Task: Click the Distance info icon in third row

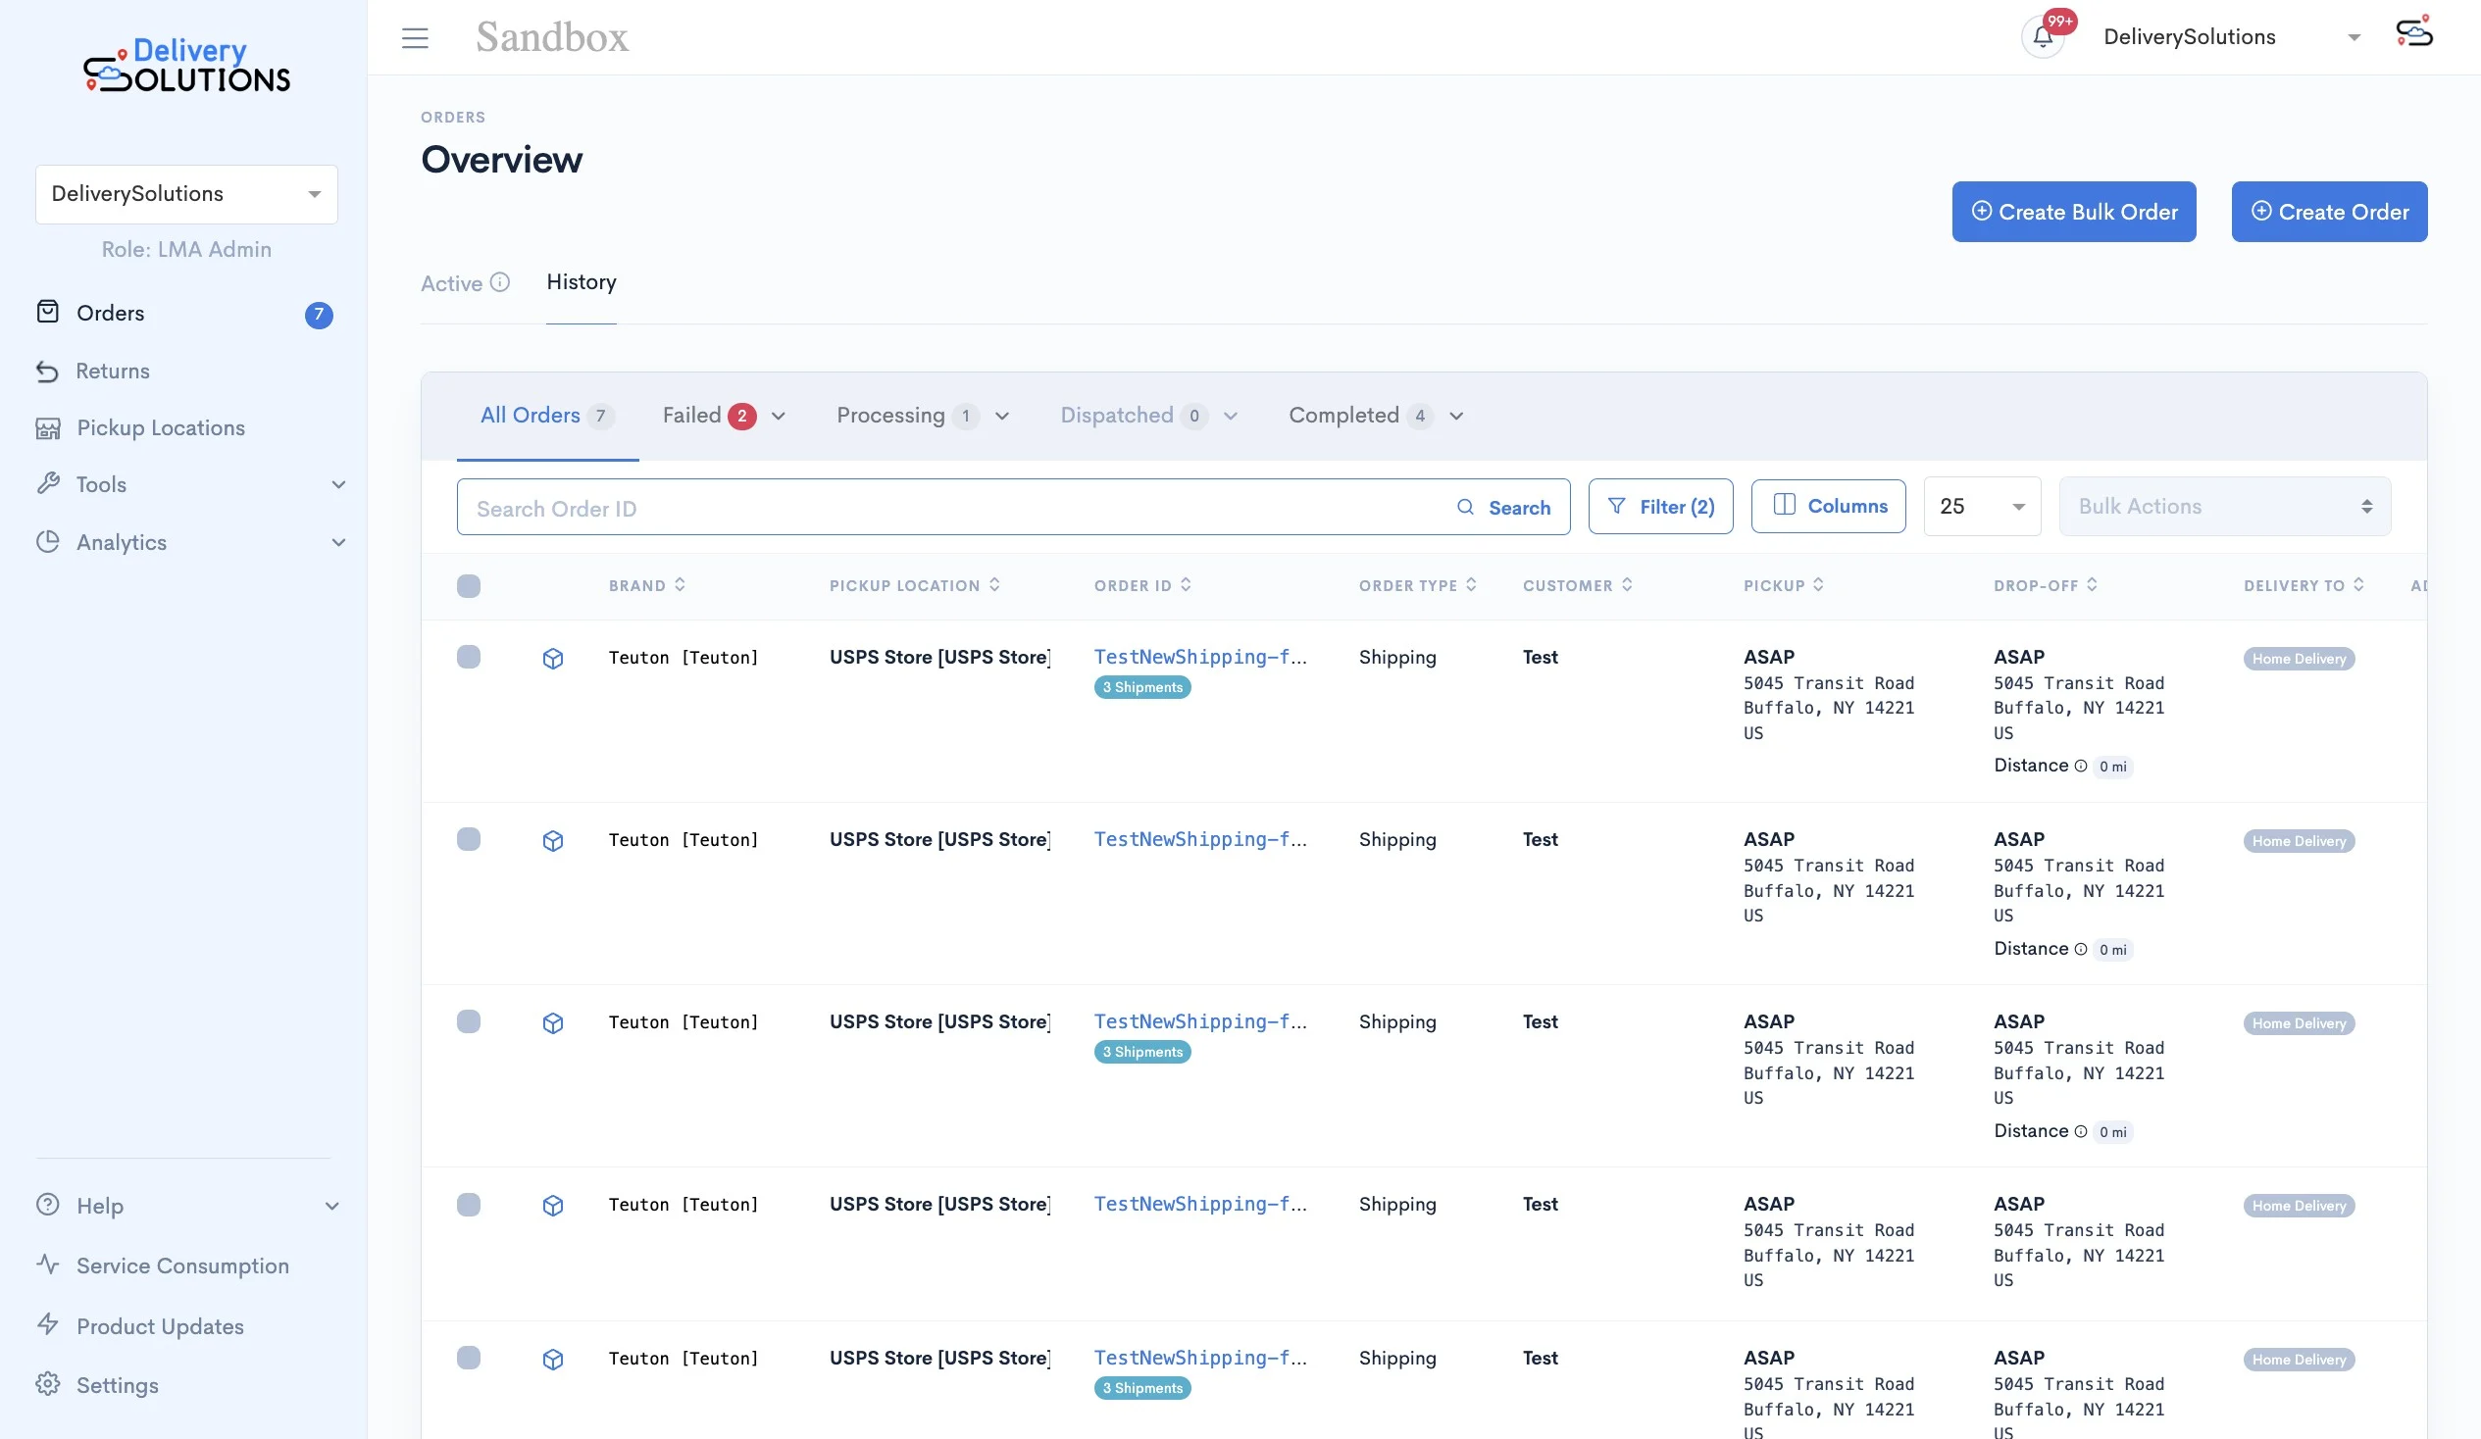Action: (x=2080, y=1131)
